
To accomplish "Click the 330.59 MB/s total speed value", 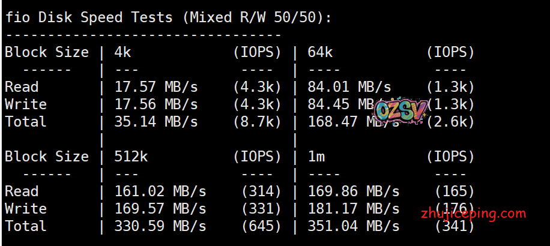I will (x=160, y=226).
